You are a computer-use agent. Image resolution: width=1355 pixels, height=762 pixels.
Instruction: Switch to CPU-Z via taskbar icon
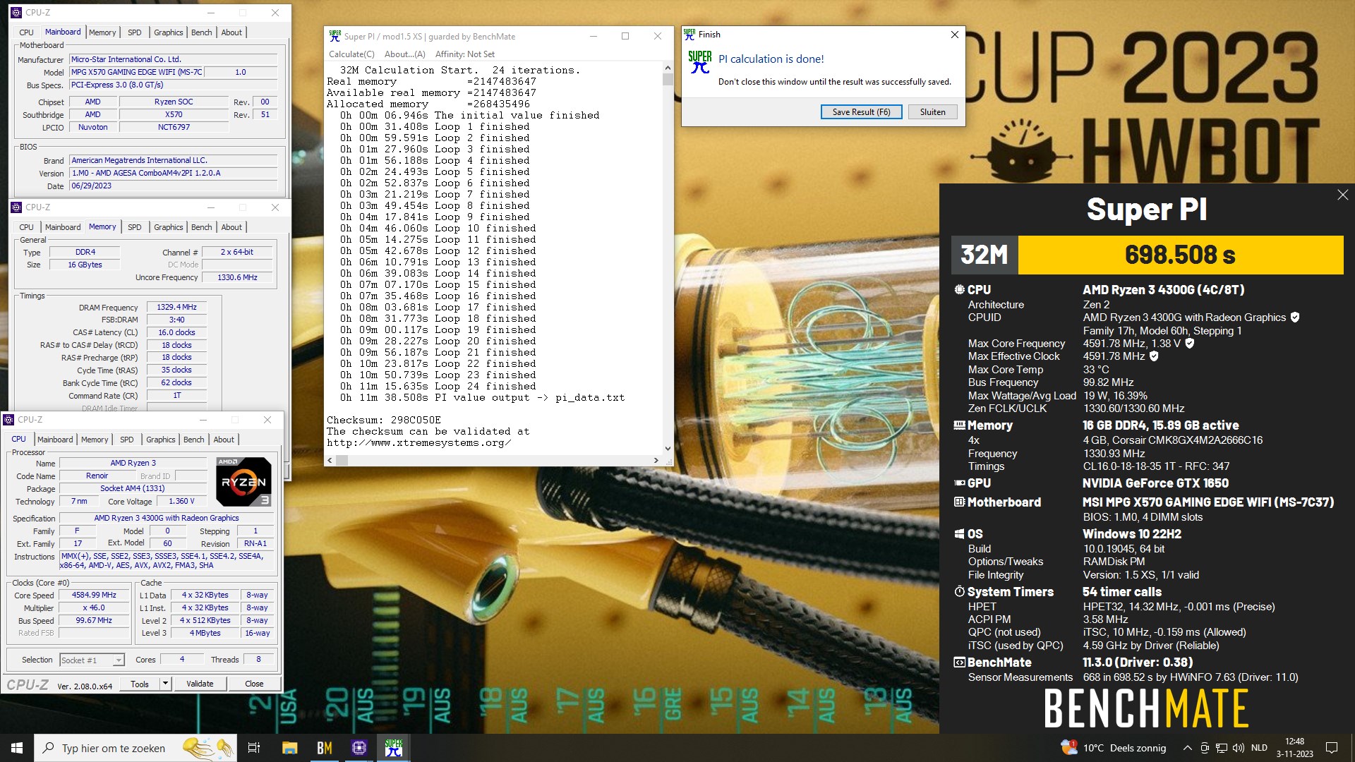[359, 748]
